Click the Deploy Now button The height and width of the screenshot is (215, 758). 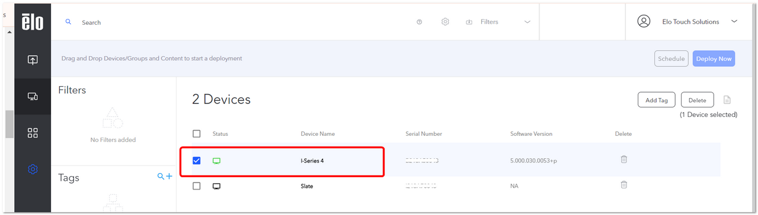point(714,58)
